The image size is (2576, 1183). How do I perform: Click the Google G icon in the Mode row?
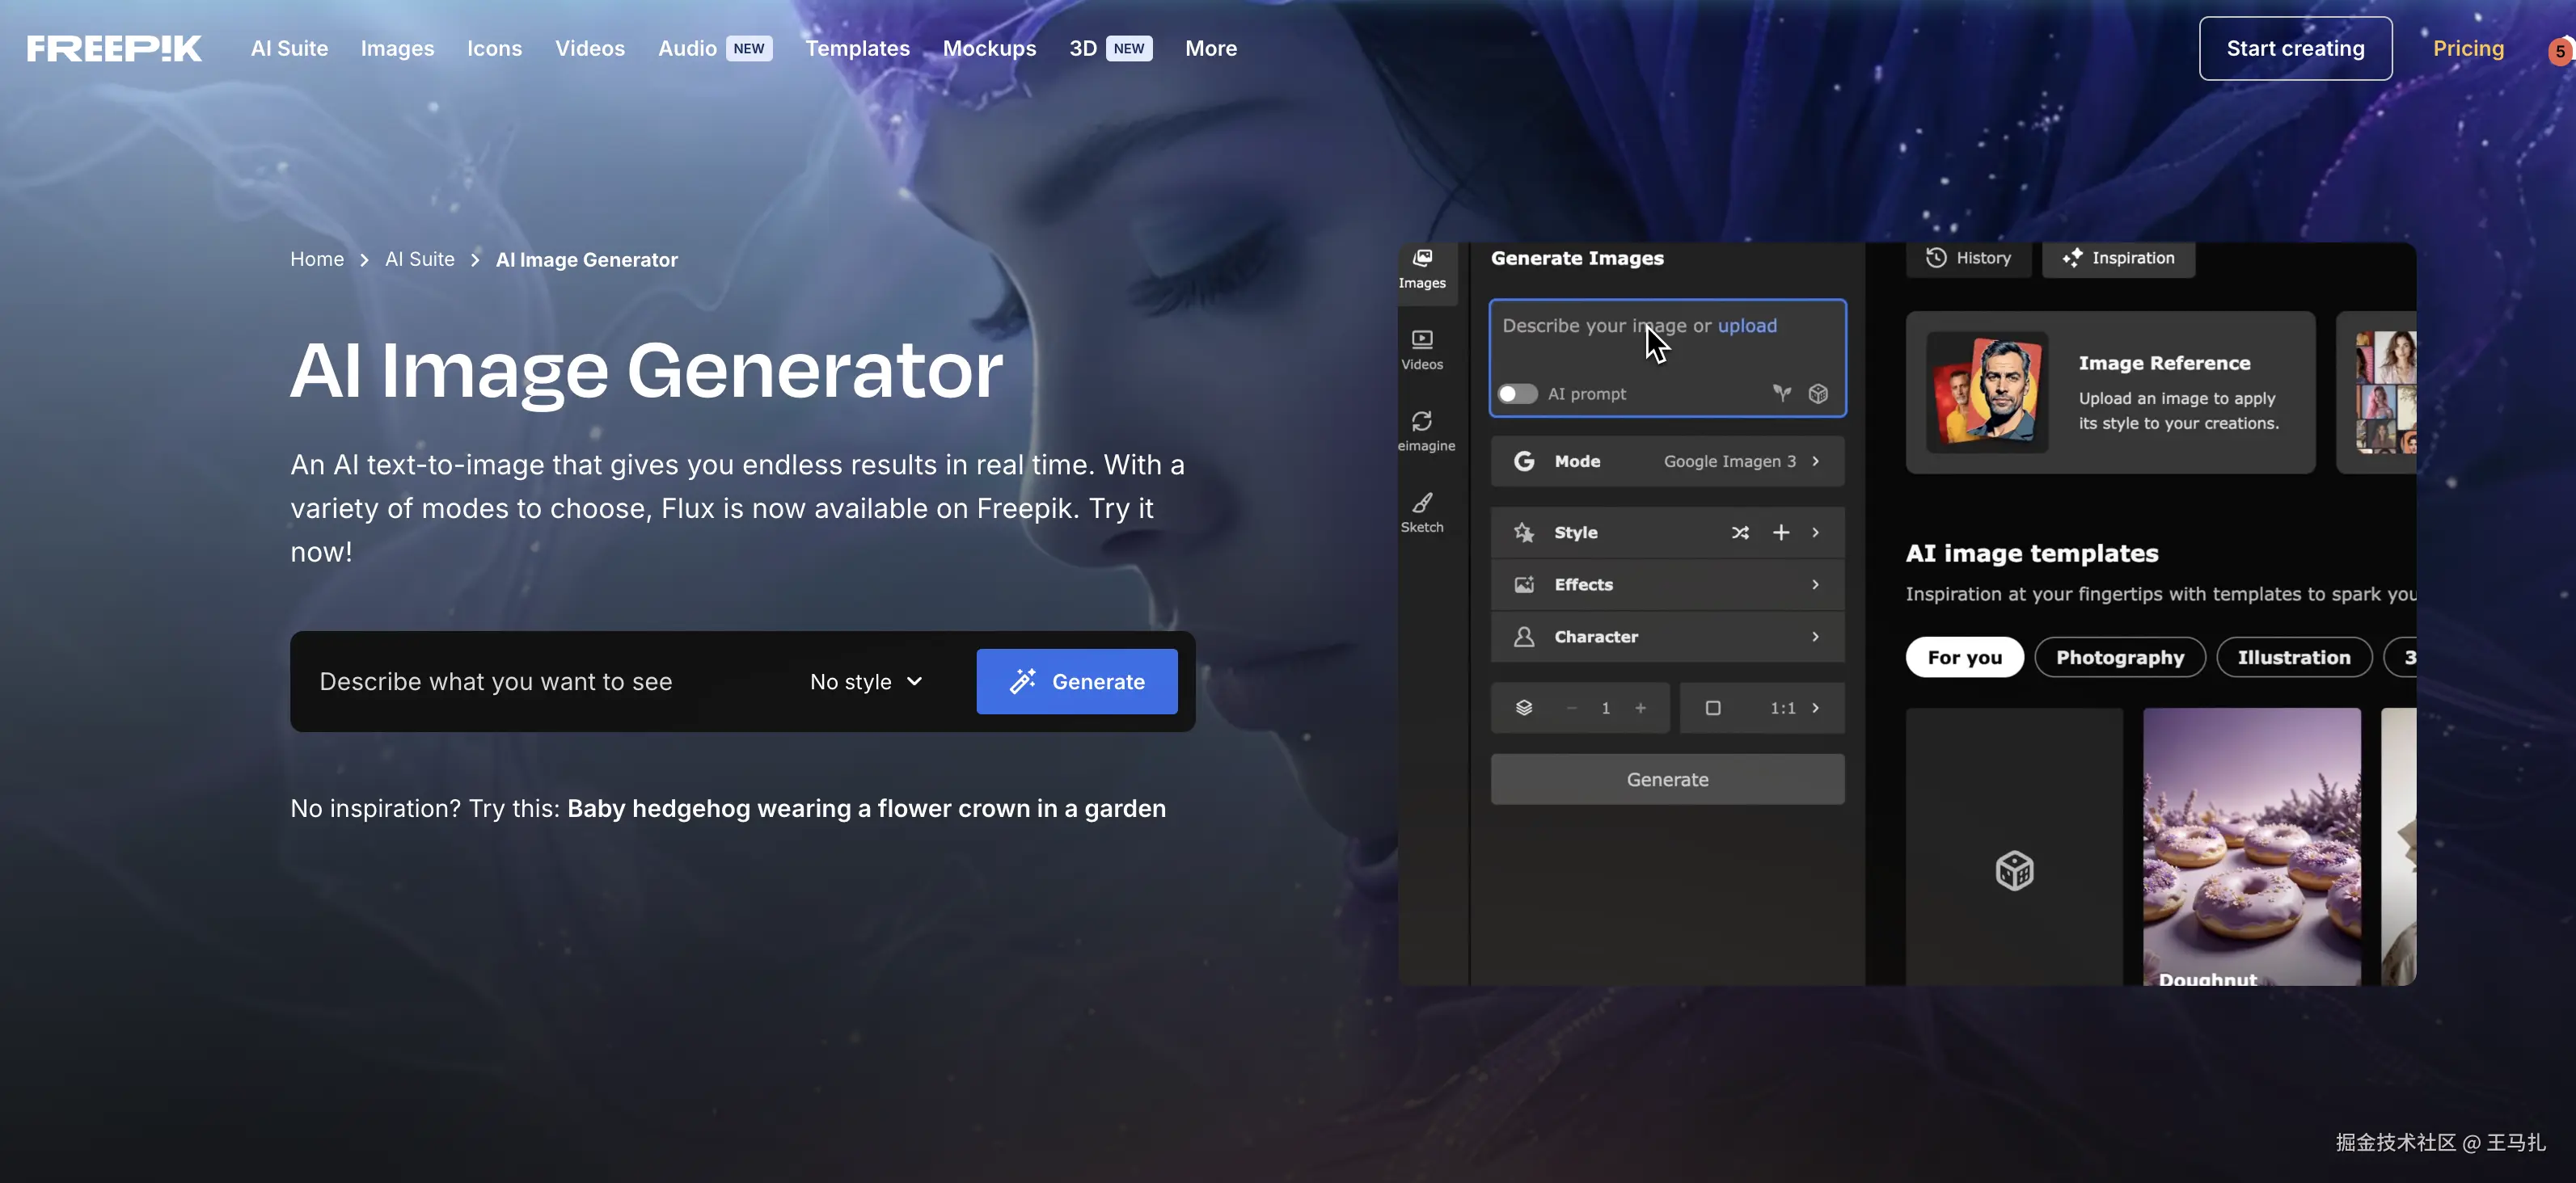(x=1524, y=461)
